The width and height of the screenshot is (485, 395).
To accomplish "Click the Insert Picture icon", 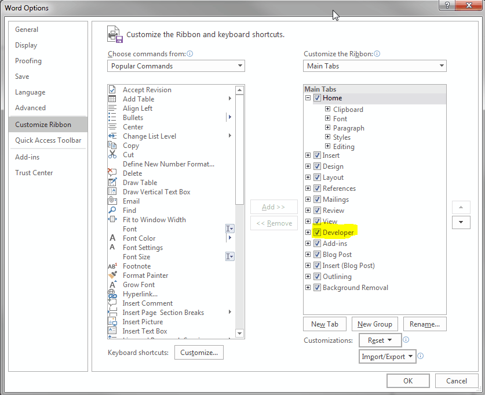I will (x=112, y=321).
